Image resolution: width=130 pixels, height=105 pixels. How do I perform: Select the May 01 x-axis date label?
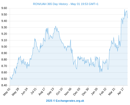pos(7,92)
